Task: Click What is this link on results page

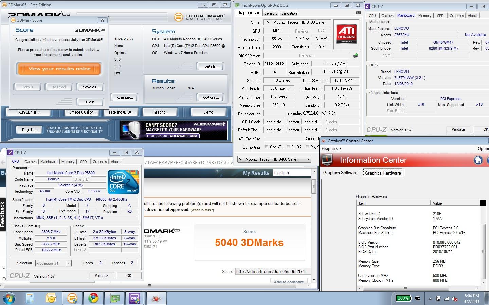Action: pyautogui.click(x=202, y=210)
